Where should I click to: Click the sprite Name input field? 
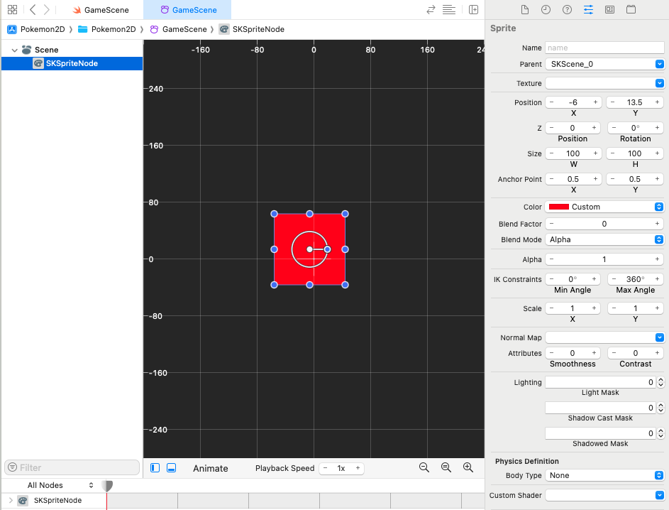tap(604, 48)
